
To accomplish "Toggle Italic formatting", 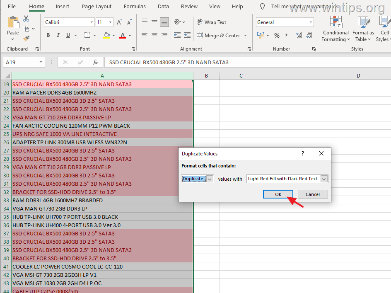I will tap(58, 36).
